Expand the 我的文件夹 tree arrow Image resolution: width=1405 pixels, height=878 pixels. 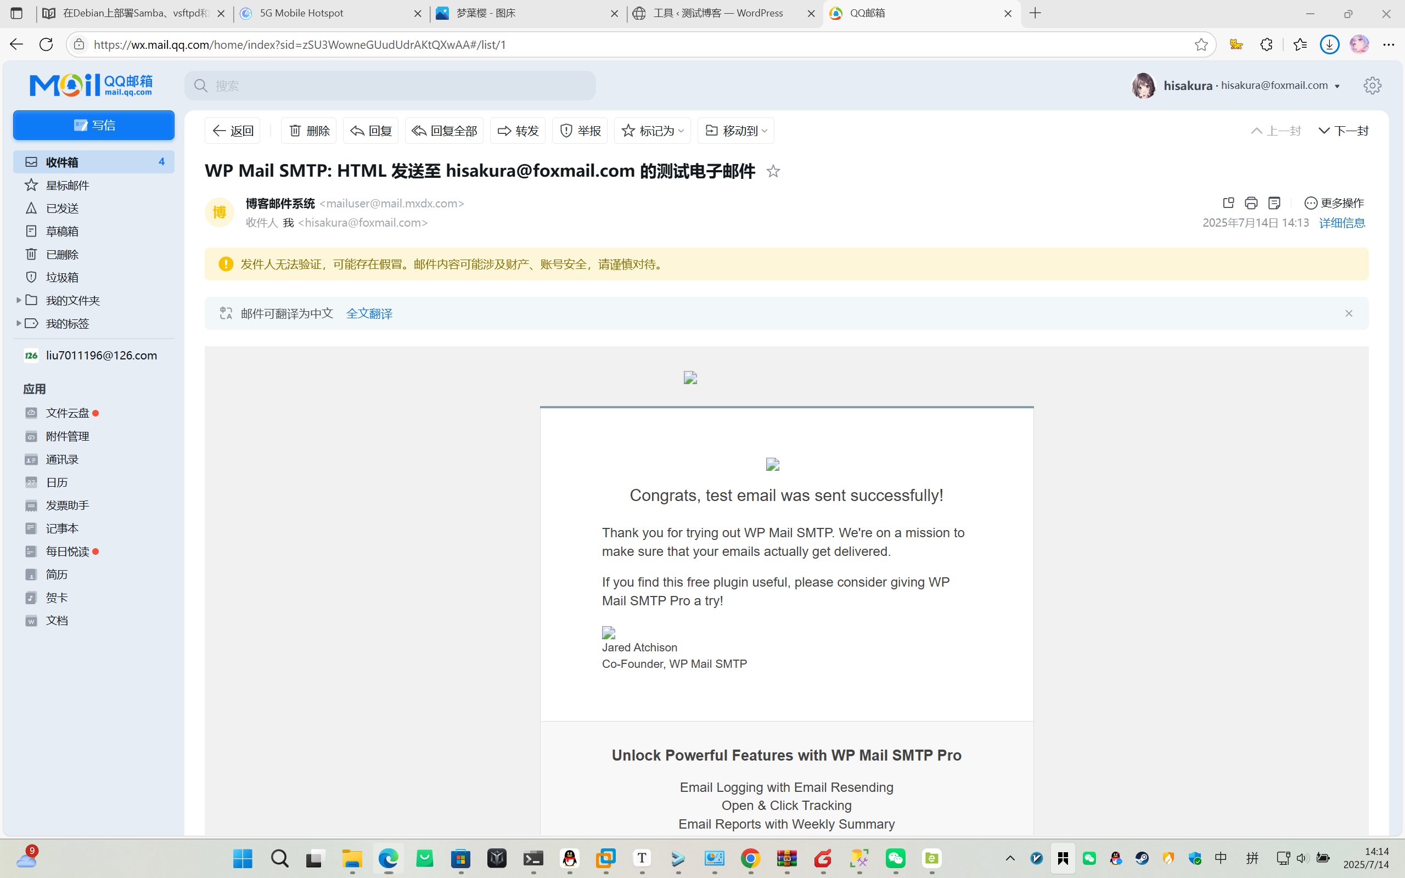19,300
